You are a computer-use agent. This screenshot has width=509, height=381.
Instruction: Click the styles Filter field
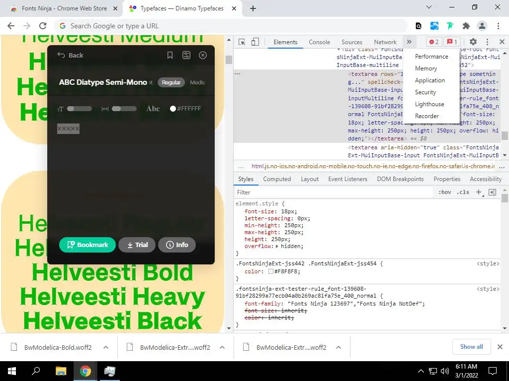(334, 192)
